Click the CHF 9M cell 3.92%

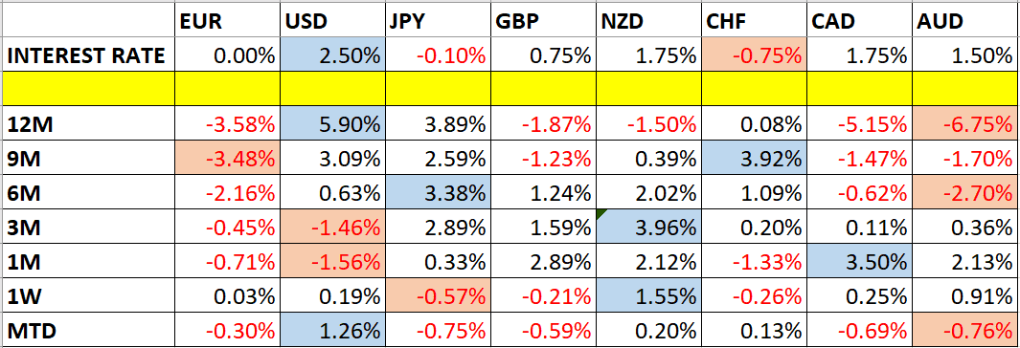(x=754, y=158)
